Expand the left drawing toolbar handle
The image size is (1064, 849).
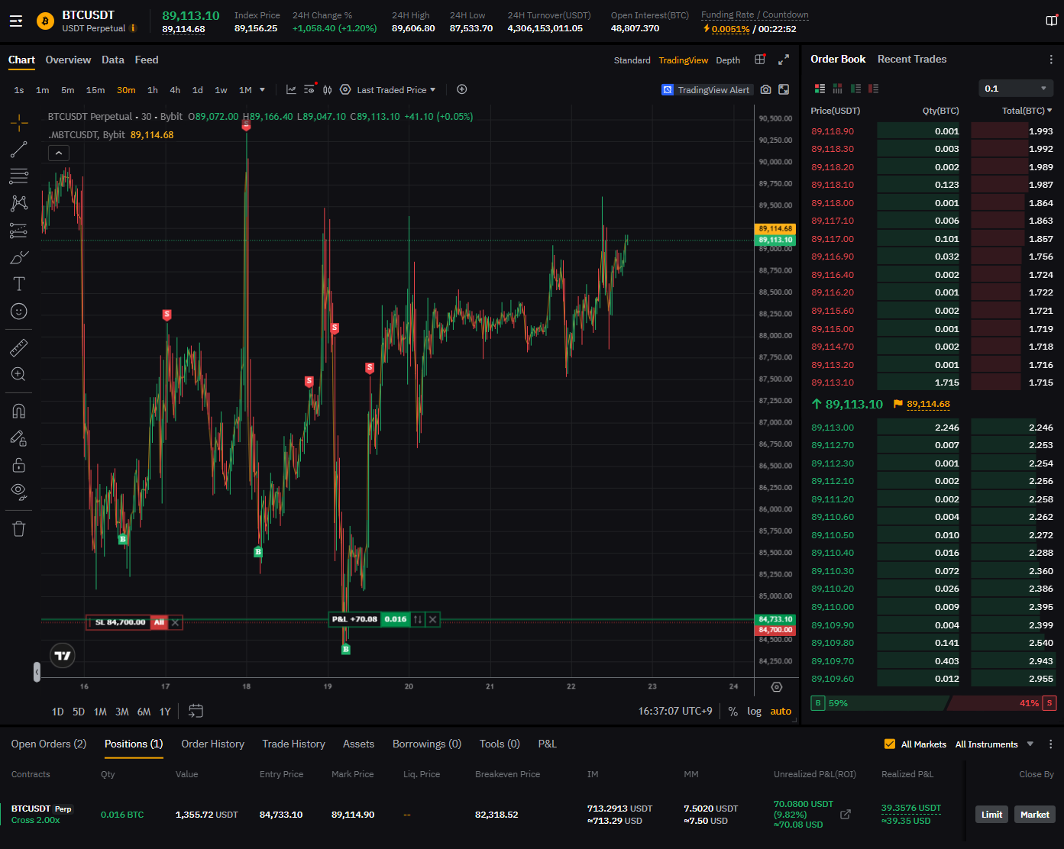tap(37, 672)
